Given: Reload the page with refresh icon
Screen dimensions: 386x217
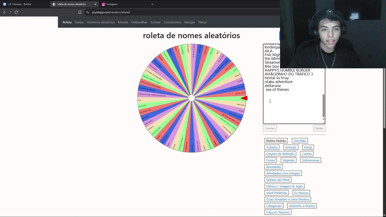Looking at the screenshot, I should coord(16,12).
